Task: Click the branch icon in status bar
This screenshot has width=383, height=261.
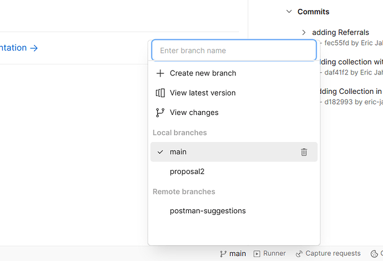Action: pyautogui.click(x=223, y=253)
